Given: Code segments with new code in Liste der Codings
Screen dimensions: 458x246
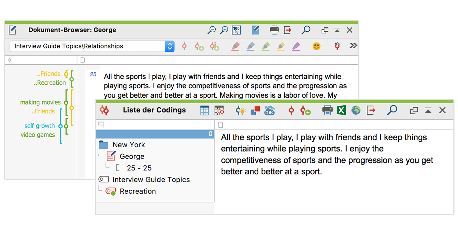Looking at the screenshot, I should coord(305,111).
